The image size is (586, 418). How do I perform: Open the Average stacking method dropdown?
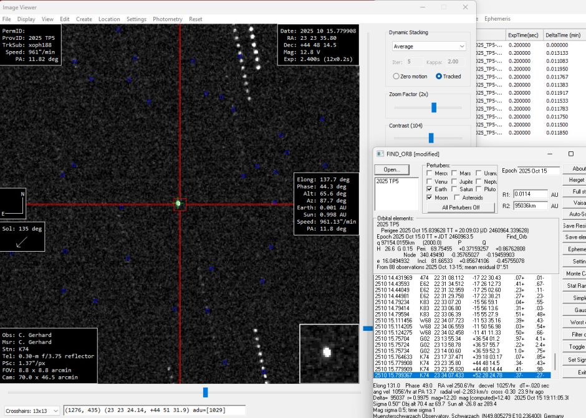tap(429, 46)
